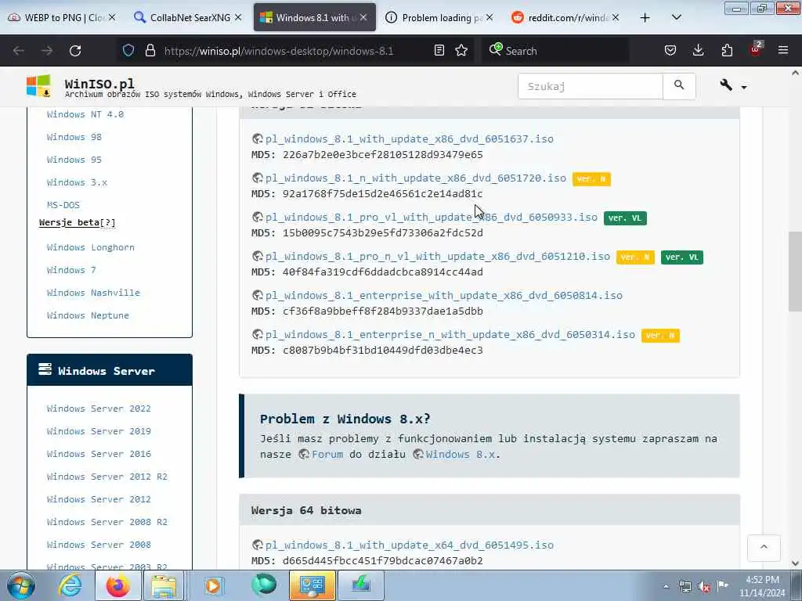Launch Internet Explorer from taskbar
The image size is (802, 601).
tap(70, 585)
